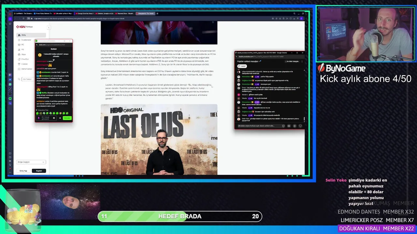Click Hedef chip in YouTube chat

click(x=242, y=66)
